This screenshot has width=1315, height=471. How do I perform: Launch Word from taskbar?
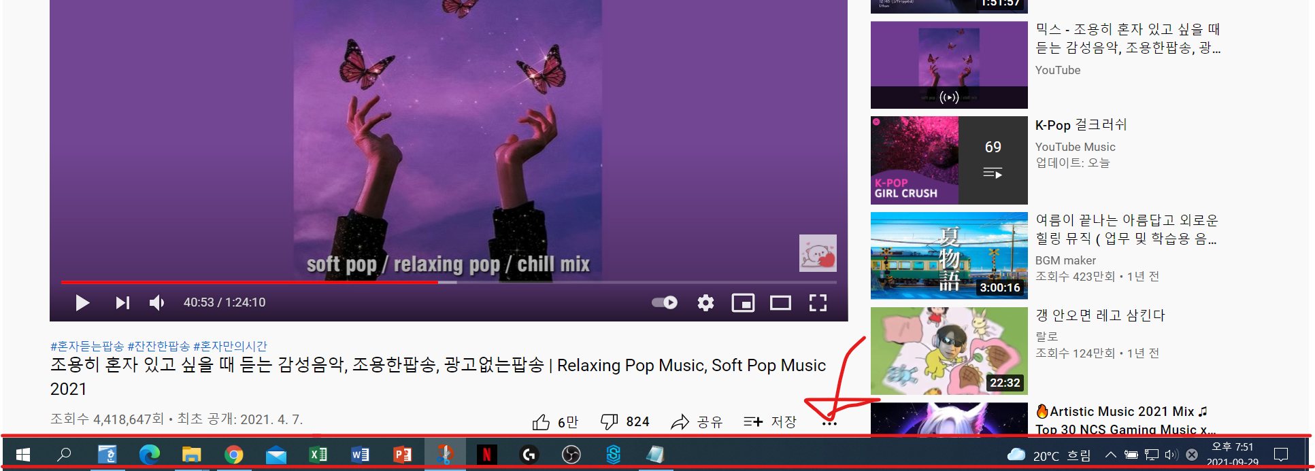360,454
